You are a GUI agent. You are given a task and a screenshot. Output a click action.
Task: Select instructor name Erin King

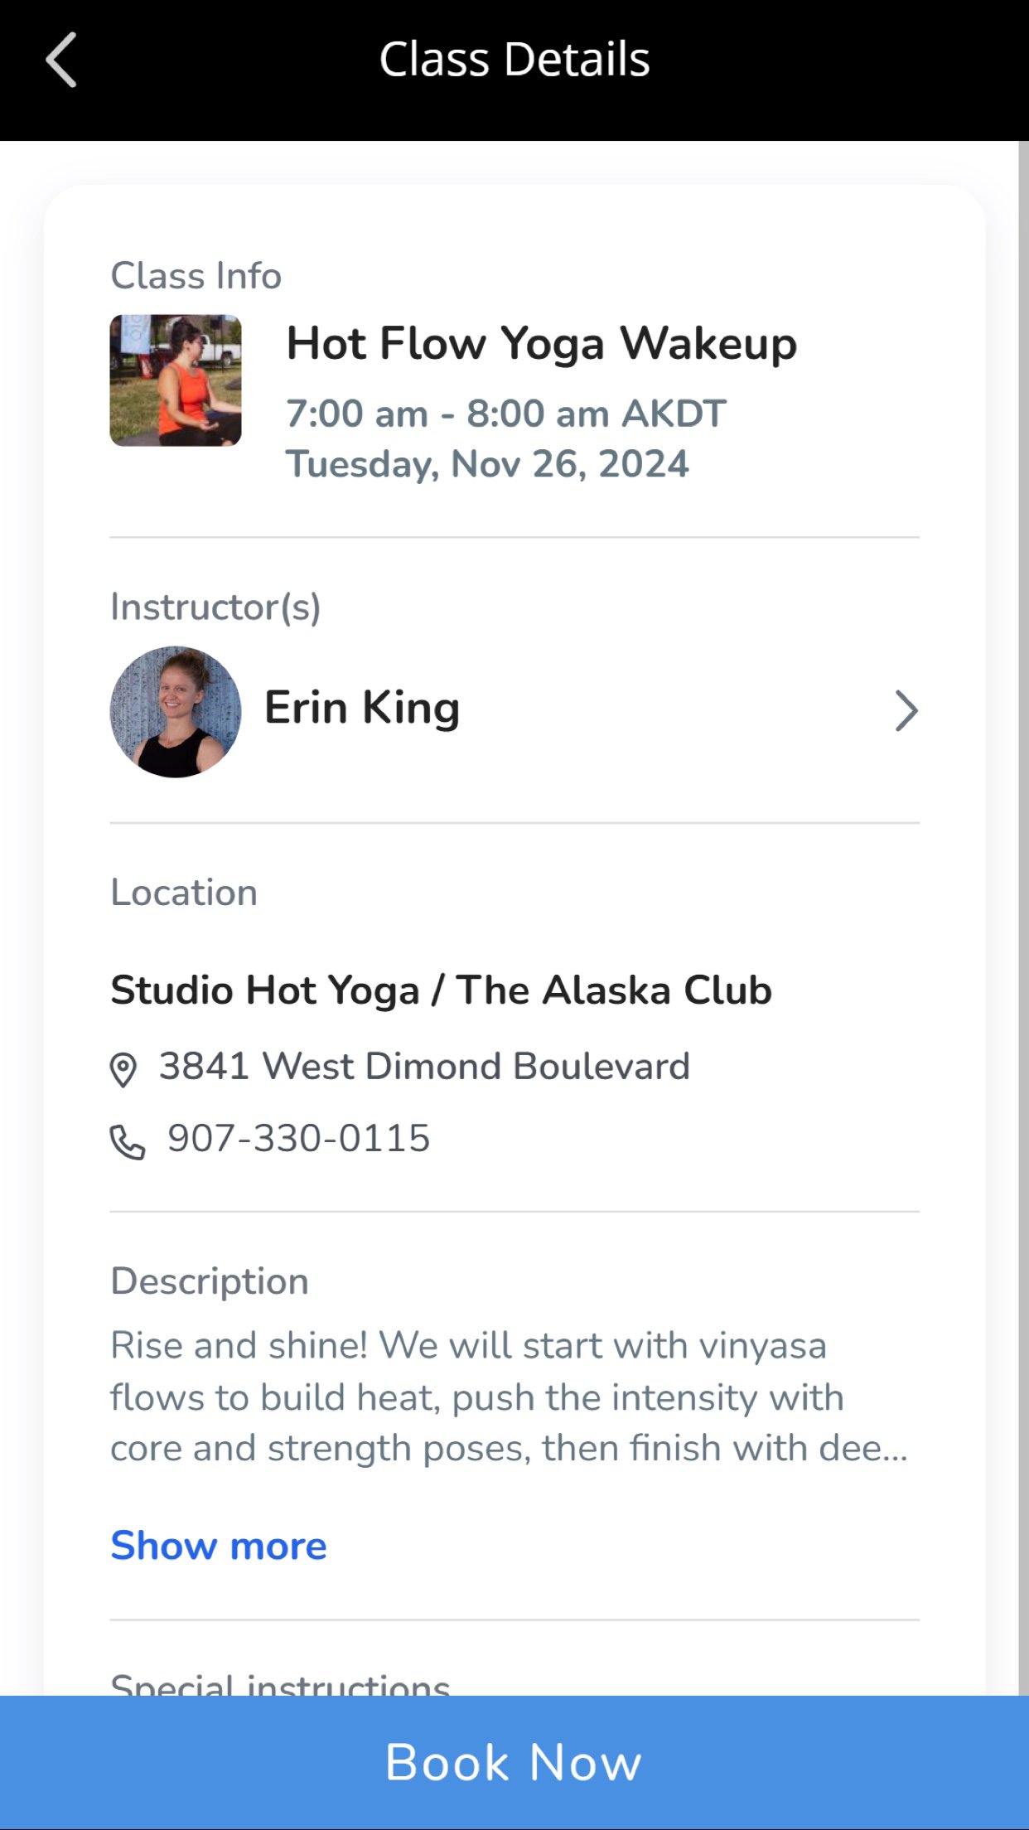(362, 708)
